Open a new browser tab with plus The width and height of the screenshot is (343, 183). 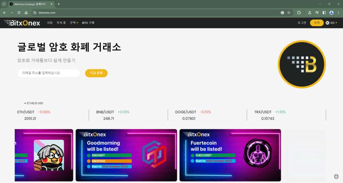[59, 4]
